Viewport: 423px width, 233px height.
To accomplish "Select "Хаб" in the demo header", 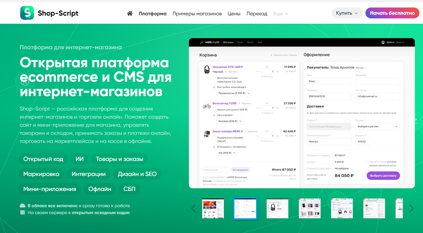I will click(x=260, y=42).
